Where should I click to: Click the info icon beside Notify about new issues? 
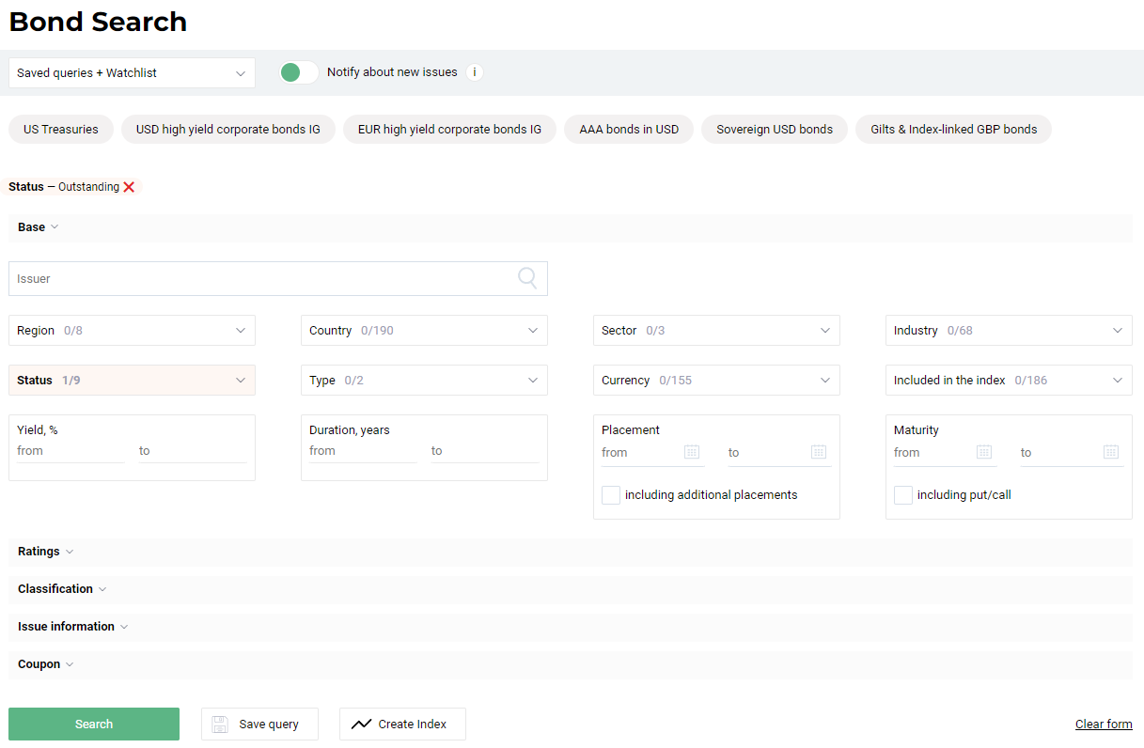pos(475,71)
